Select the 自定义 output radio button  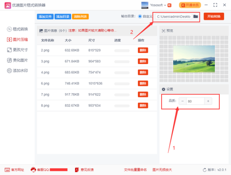pyautogui.click(x=140, y=17)
